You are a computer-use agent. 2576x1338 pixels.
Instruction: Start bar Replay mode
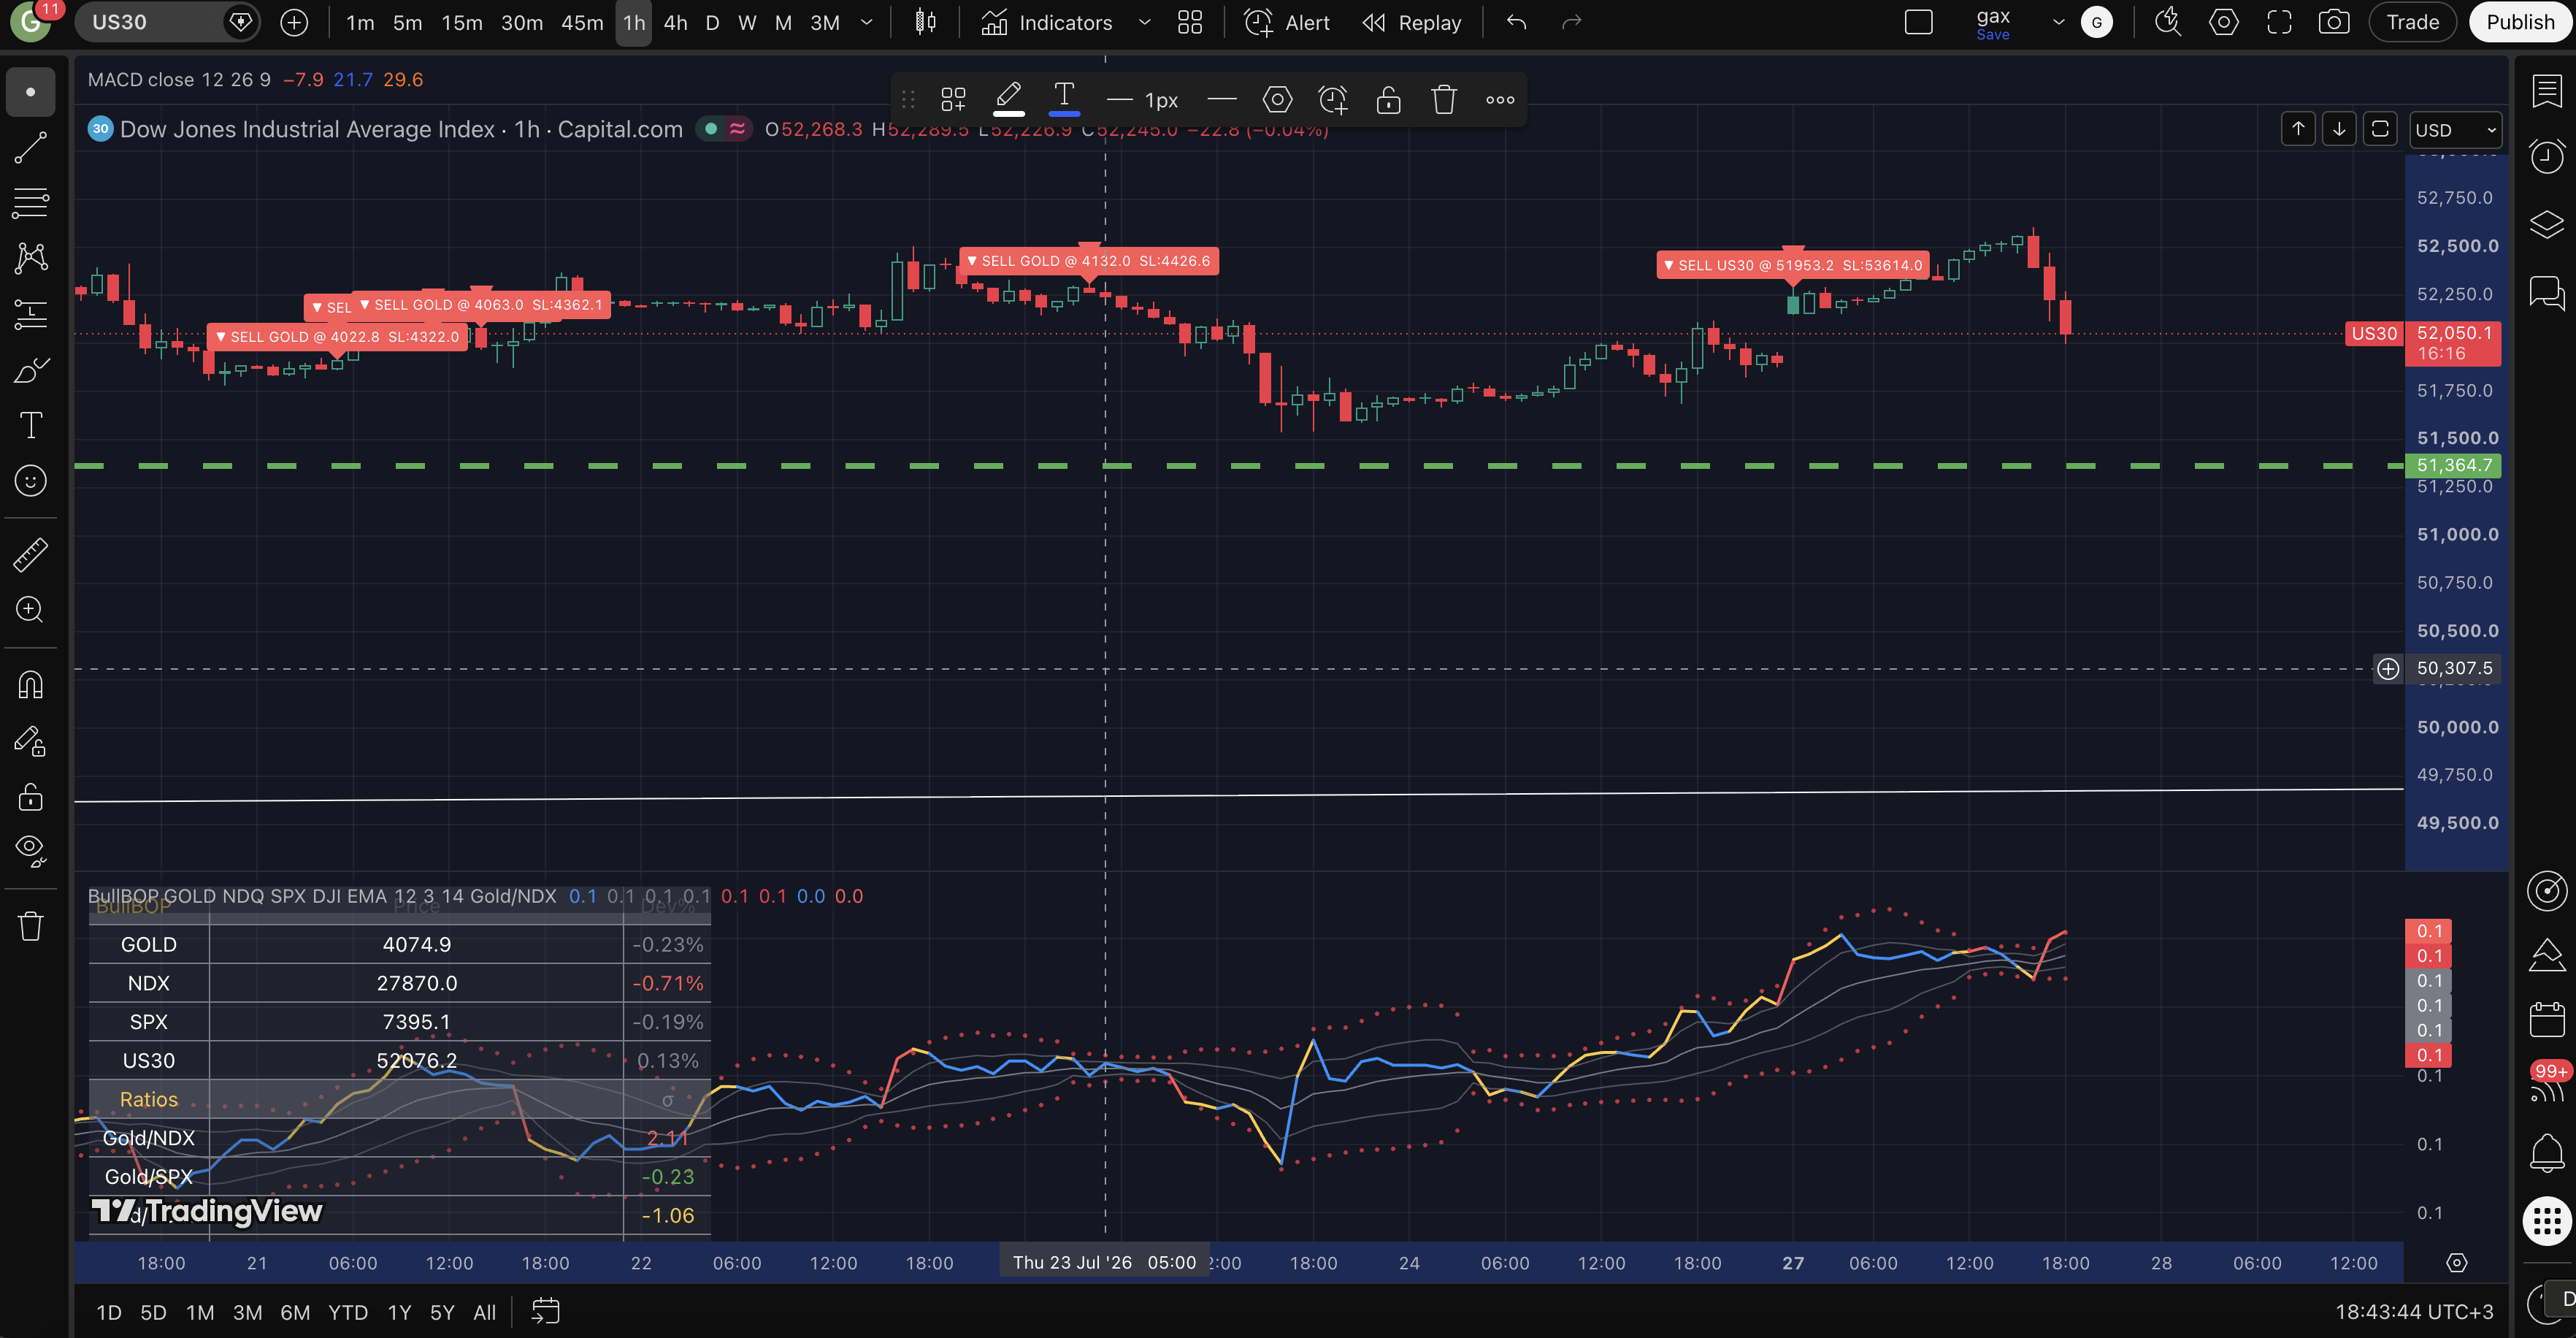coord(1412,22)
